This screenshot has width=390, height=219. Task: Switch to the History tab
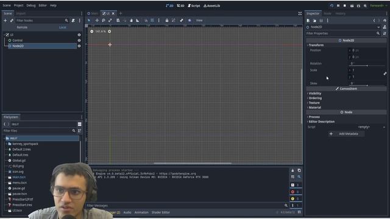point(340,13)
